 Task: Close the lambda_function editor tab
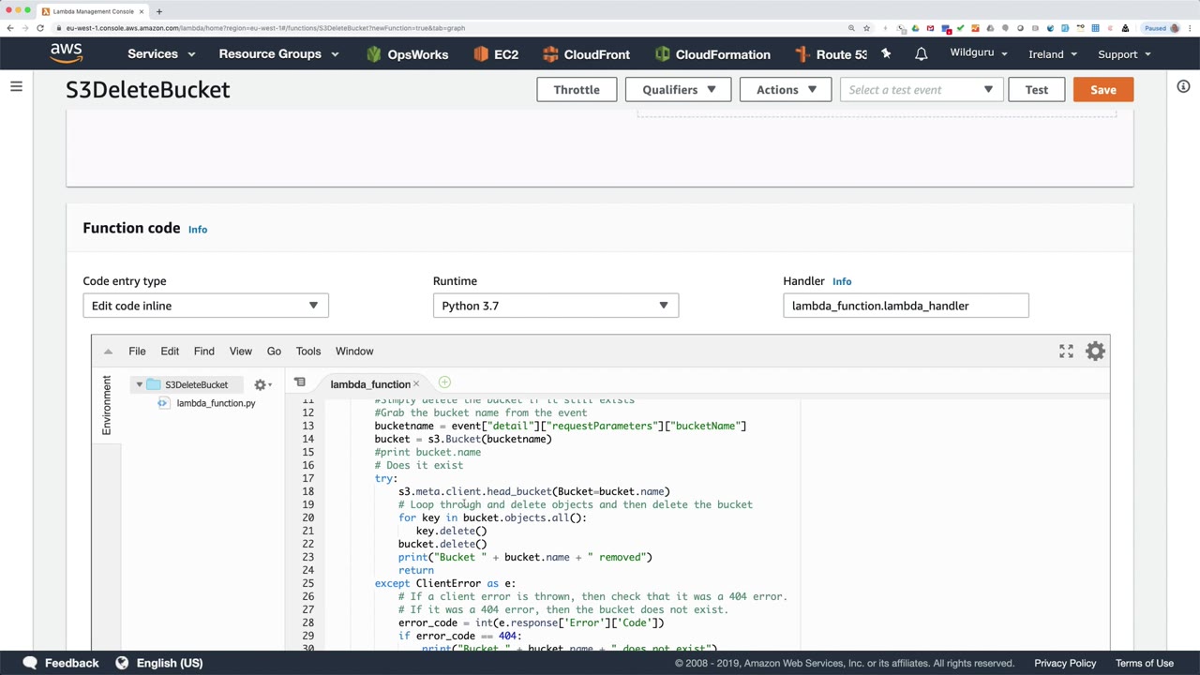click(416, 384)
